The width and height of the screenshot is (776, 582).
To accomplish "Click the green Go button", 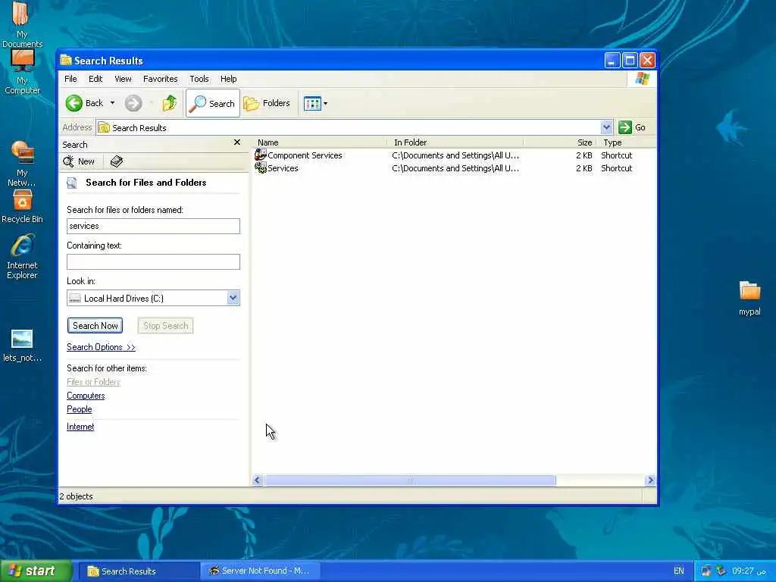I will pos(632,127).
